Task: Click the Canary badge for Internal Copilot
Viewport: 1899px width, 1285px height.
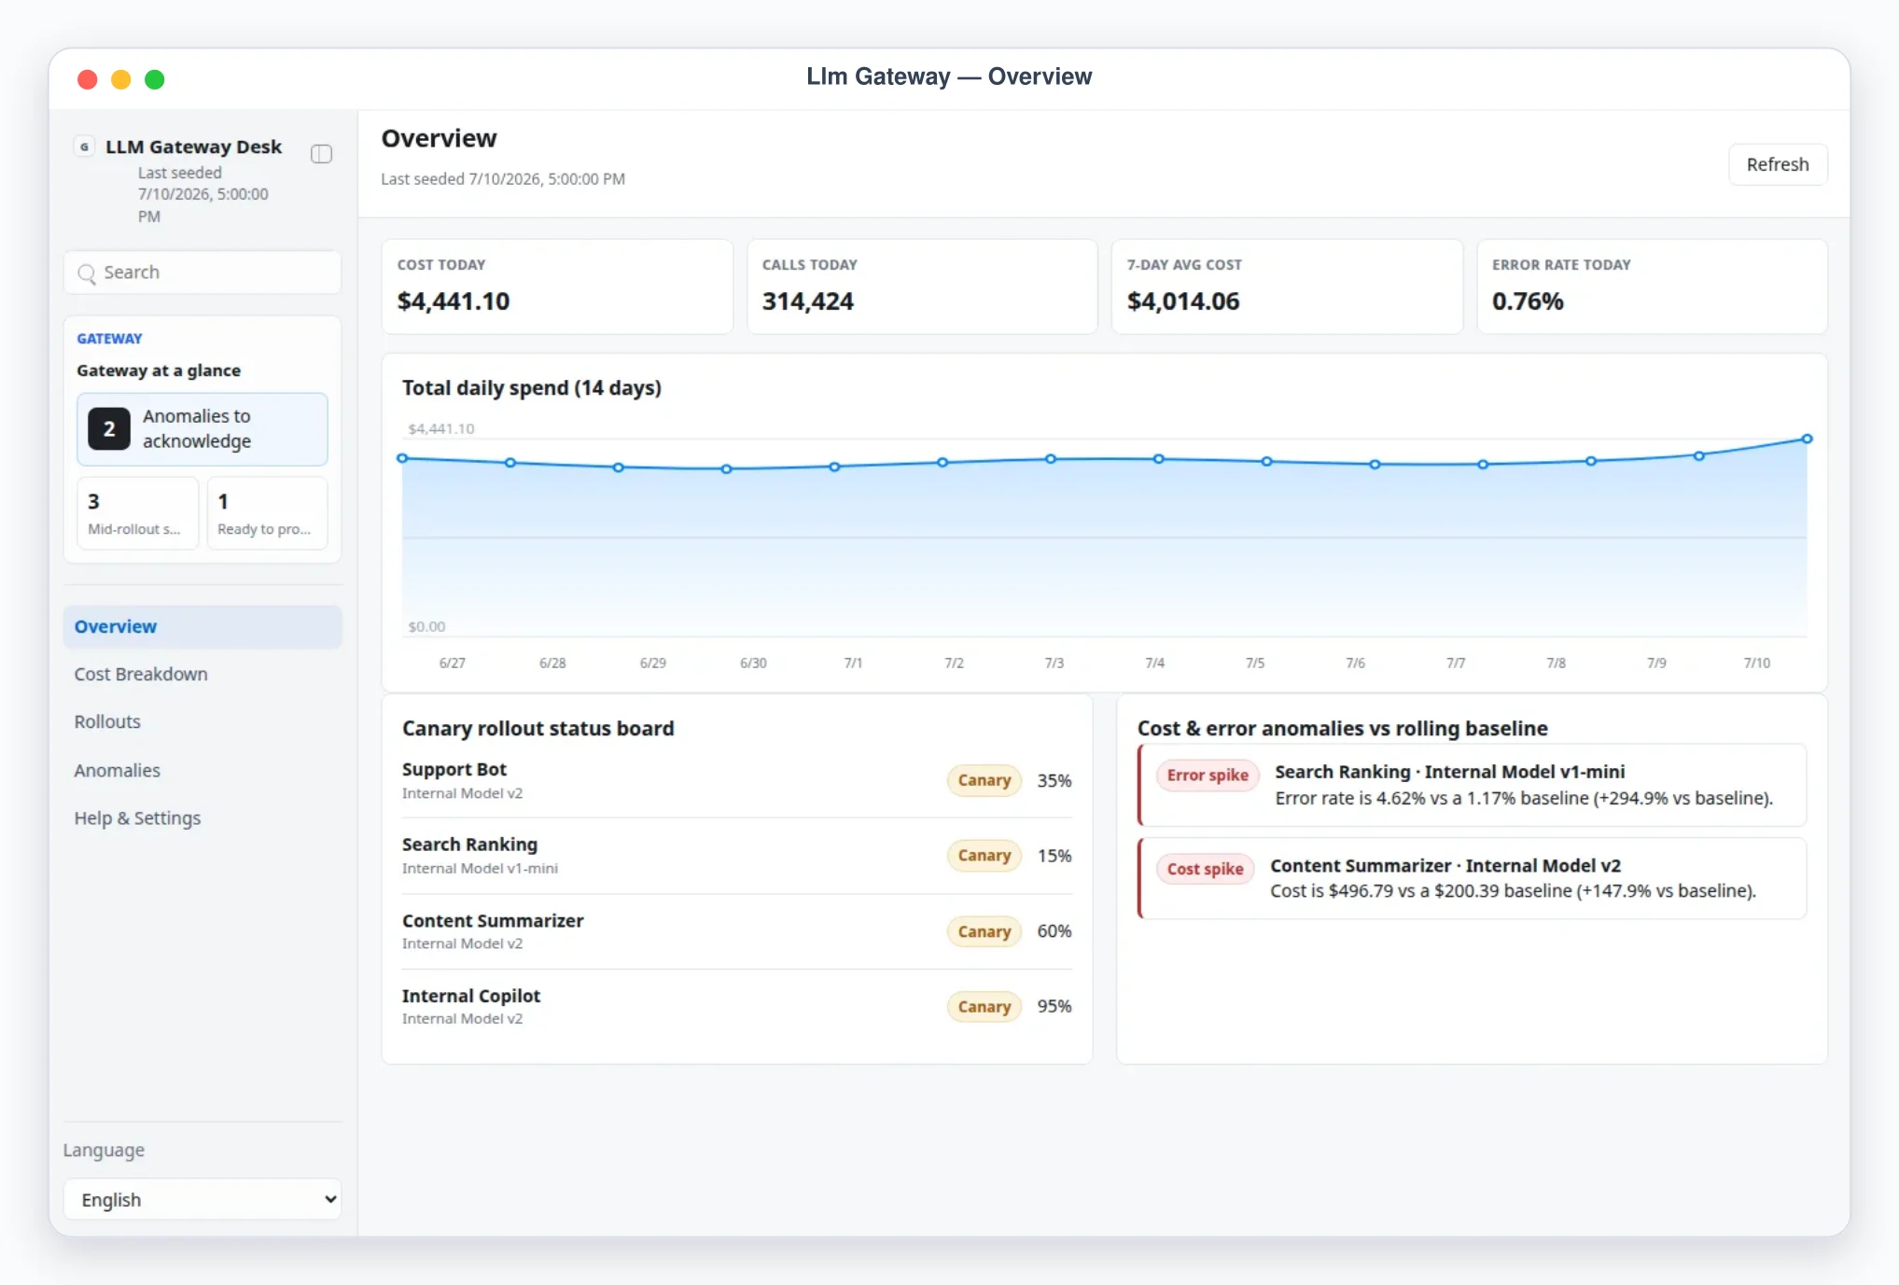Action: pyautogui.click(x=984, y=1007)
